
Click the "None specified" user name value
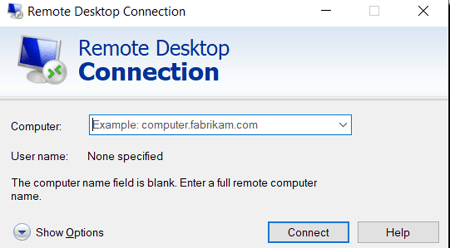point(125,156)
